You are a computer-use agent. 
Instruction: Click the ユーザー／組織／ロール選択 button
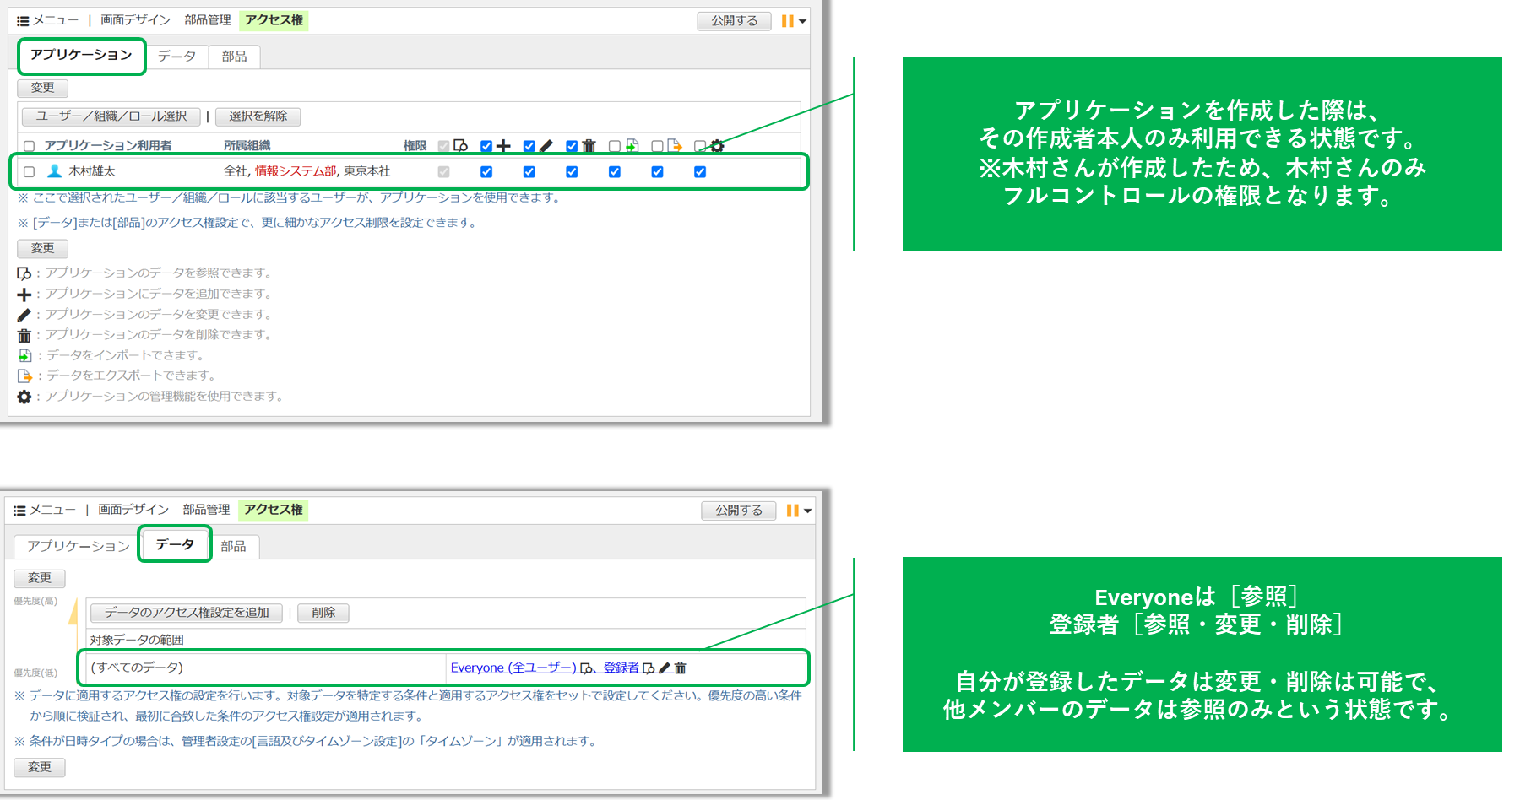111,116
